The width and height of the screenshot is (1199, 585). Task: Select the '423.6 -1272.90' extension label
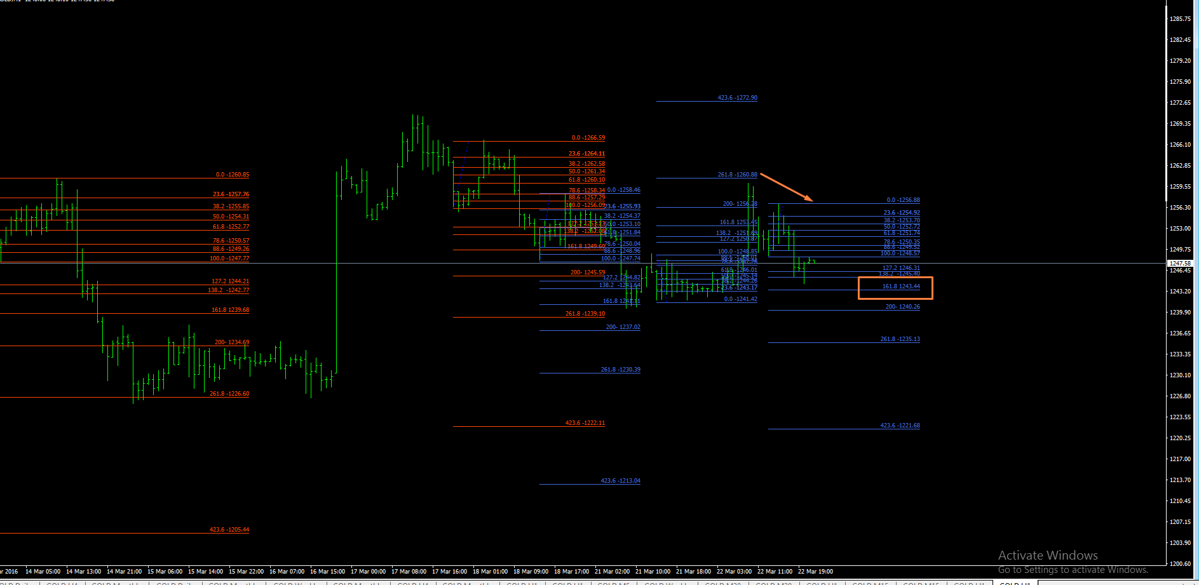738,98
